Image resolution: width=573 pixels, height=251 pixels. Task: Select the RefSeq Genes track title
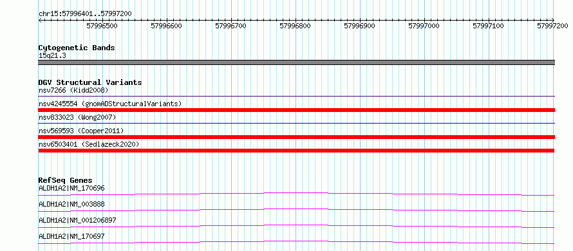(x=66, y=180)
